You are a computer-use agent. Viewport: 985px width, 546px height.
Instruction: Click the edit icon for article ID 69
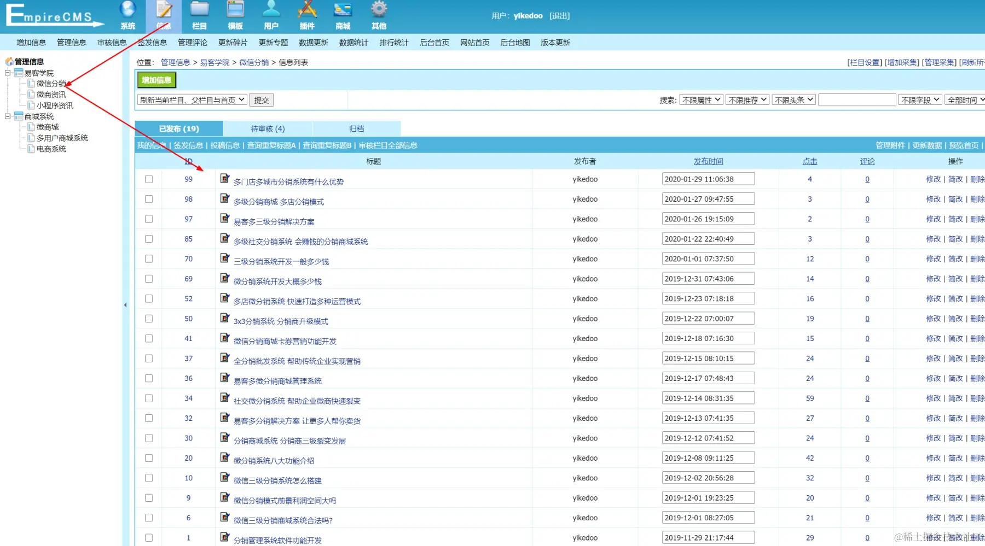coord(225,278)
